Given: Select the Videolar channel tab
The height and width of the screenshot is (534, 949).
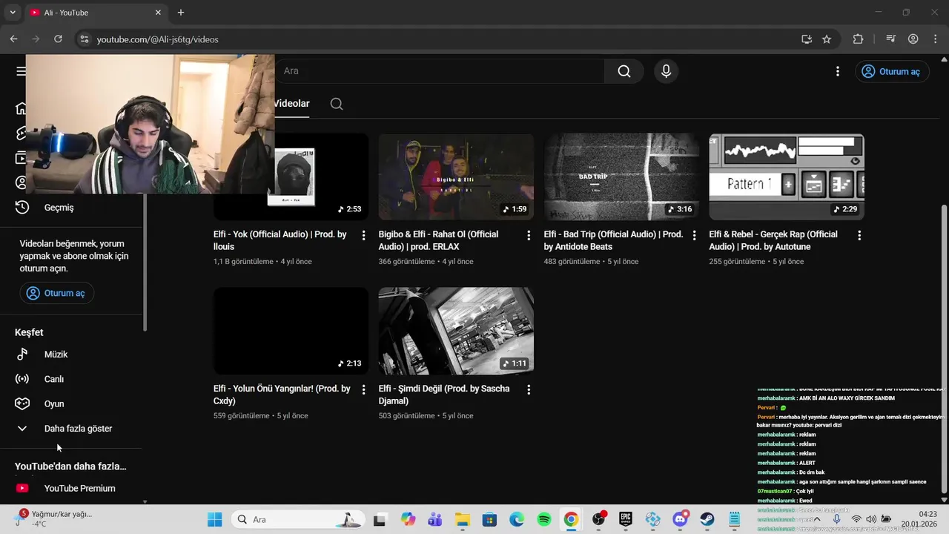Looking at the screenshot, I should [291, 104].
